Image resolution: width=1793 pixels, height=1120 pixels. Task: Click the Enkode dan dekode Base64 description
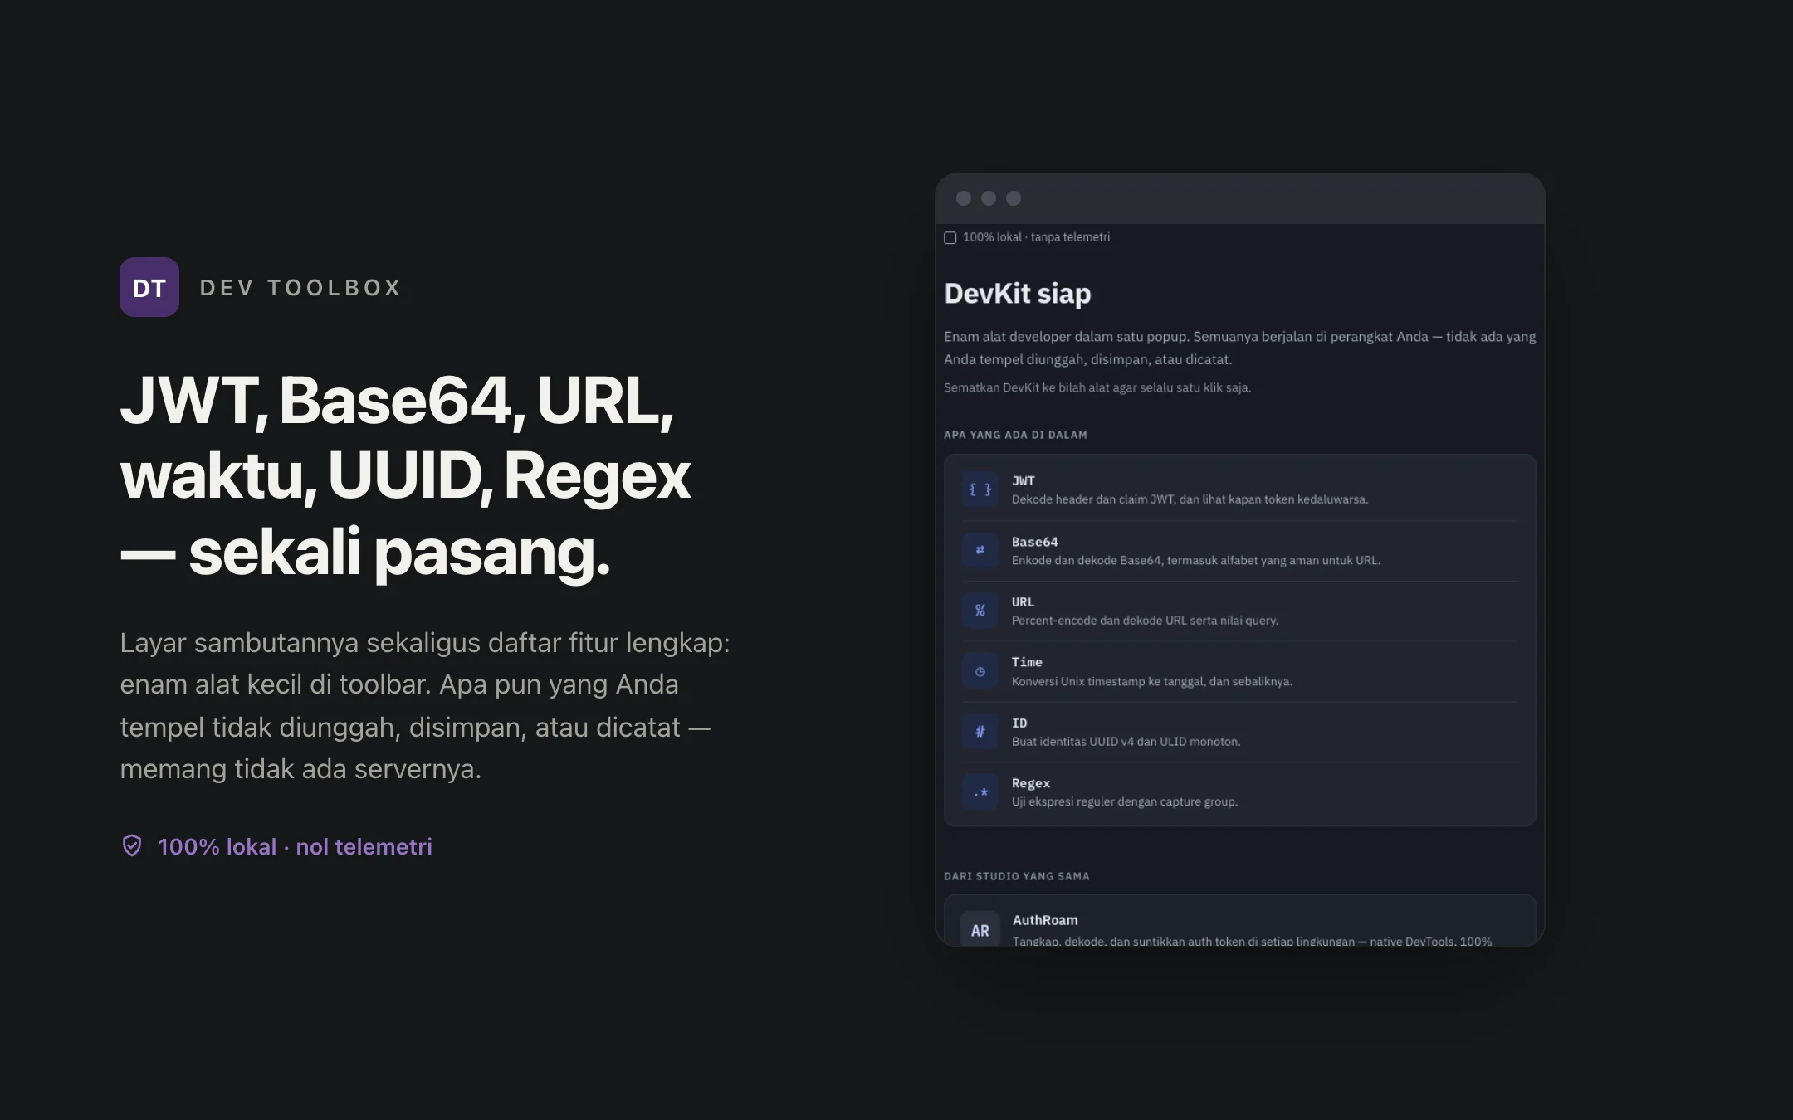[1196, 561]
